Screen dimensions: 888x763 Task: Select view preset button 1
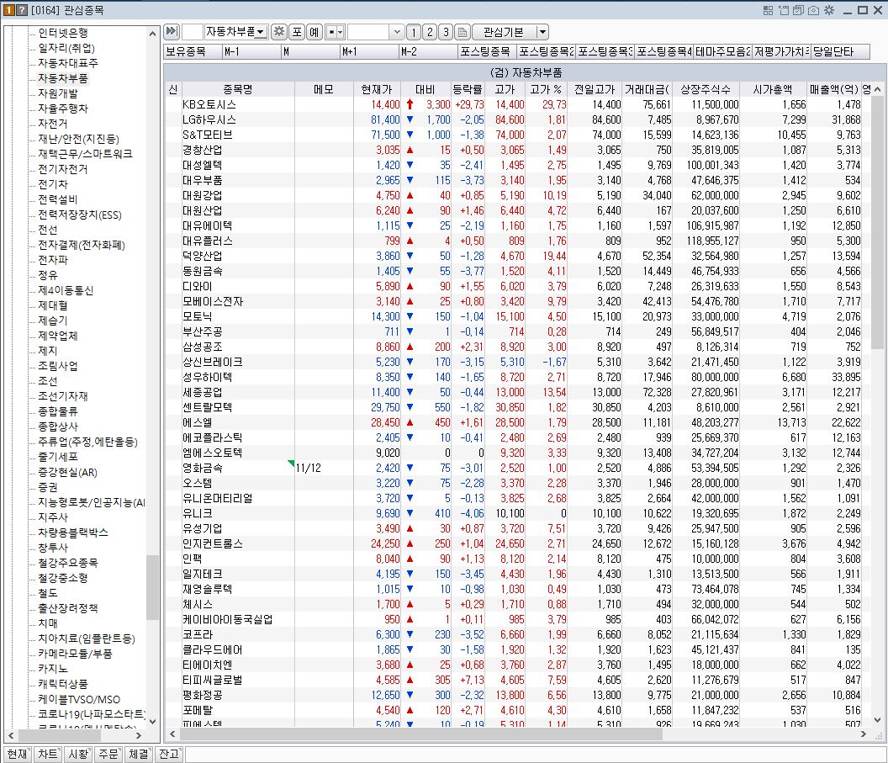[415, 31]
